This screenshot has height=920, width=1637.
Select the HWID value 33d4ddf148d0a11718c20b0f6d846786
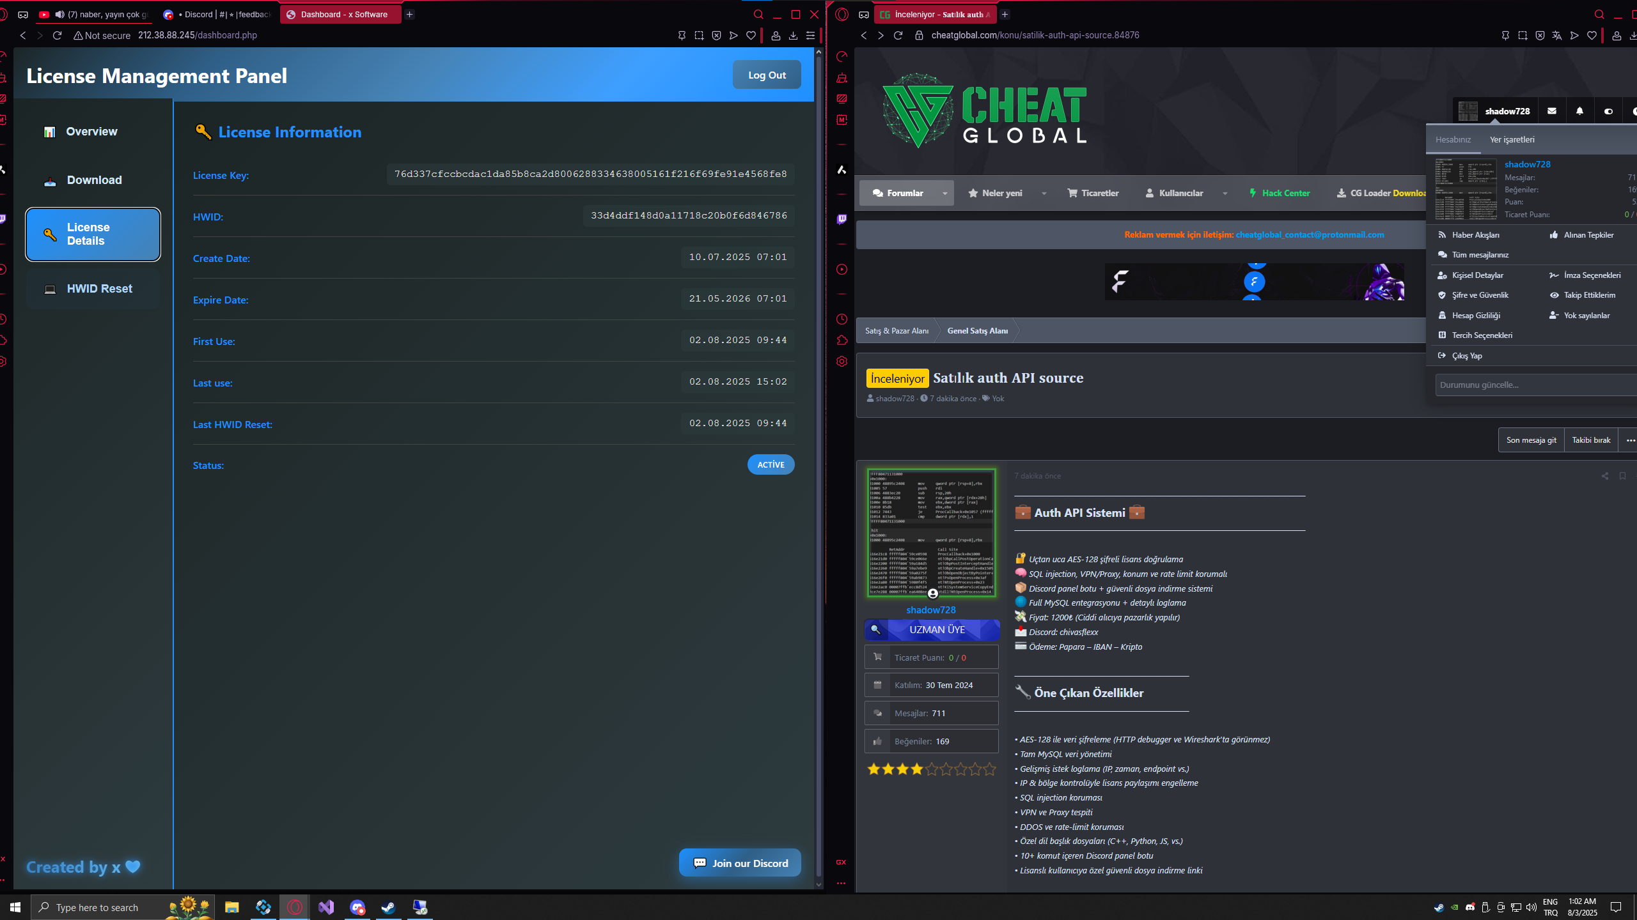pyautogui.click(x=689, y=215)
